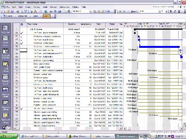Click the Gantt chart right scroll arrow
This screenshot has width=186, height=139.
coord(182,129)
